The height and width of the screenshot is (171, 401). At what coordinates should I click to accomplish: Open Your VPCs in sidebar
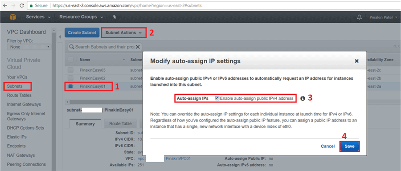[17, 77]
